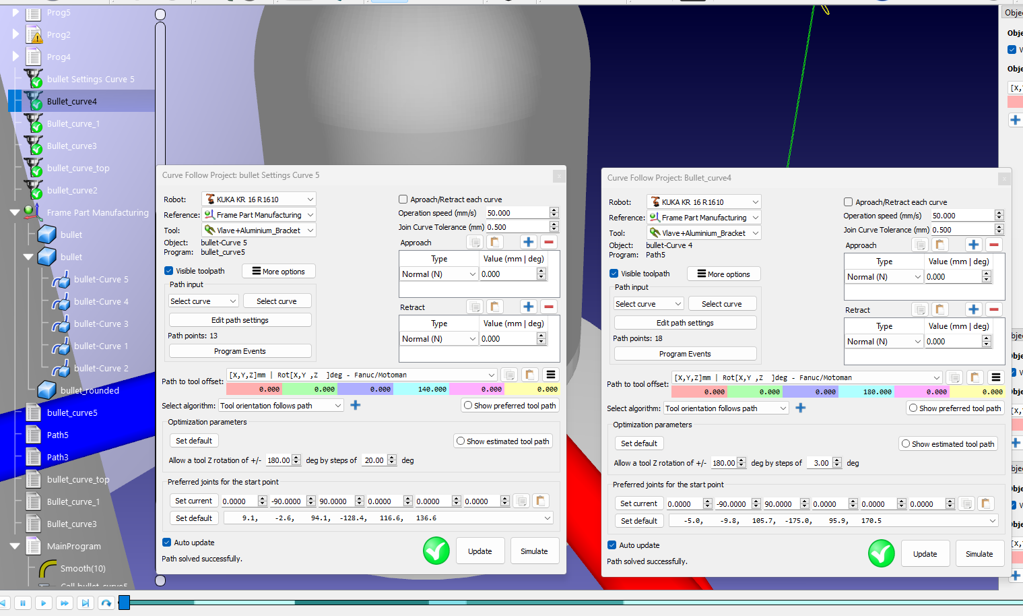The image size is (1023, 616).
Task: Click the blue simulation timeline slider handle
Action: point(124,603)
